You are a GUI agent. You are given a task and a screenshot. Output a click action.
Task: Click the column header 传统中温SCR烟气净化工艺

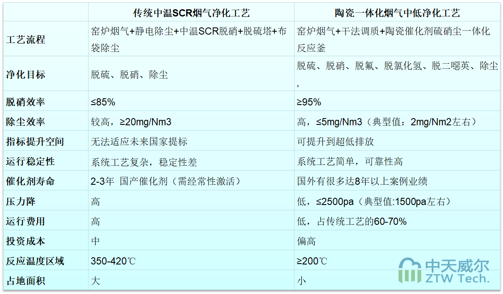191,13
